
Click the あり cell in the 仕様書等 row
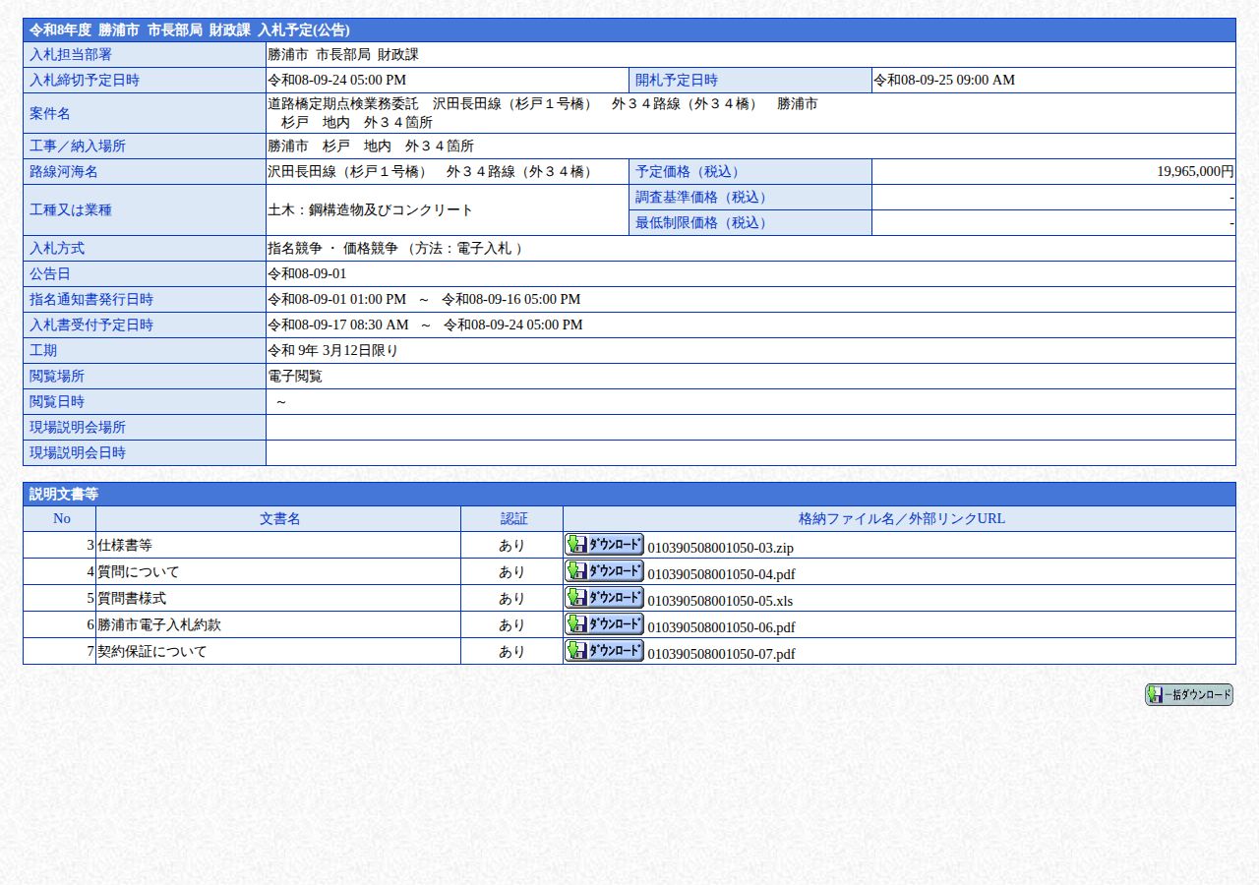click(x=511, y=545)
